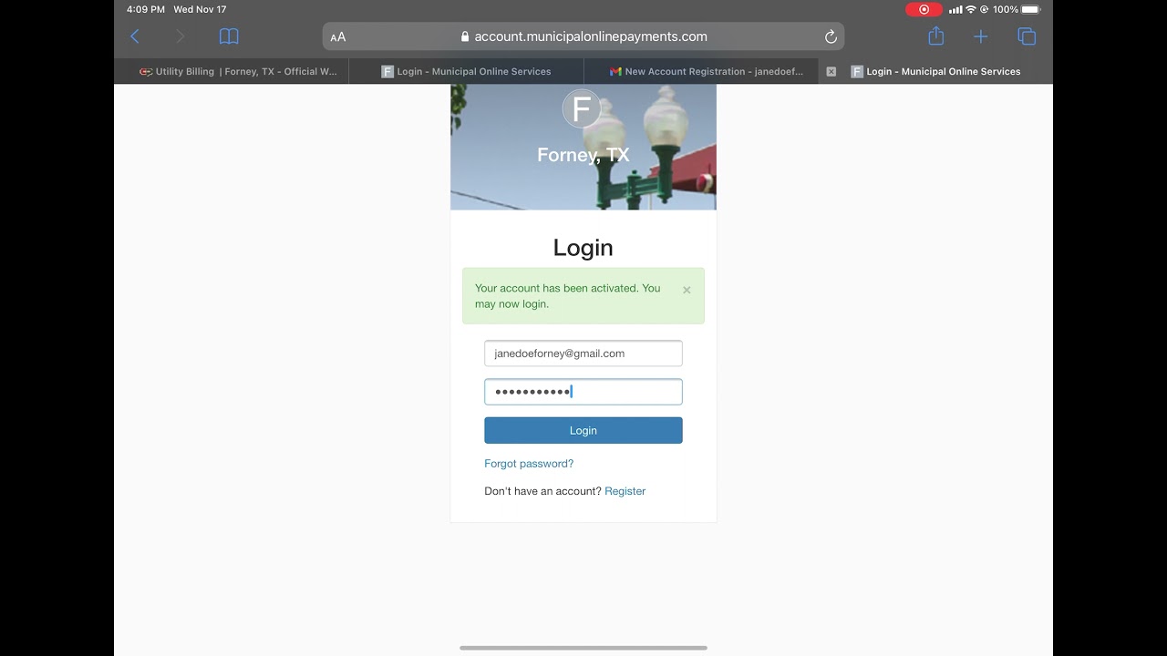
Task: Tap the AA reader text size button
Action: tap(338, 37)
